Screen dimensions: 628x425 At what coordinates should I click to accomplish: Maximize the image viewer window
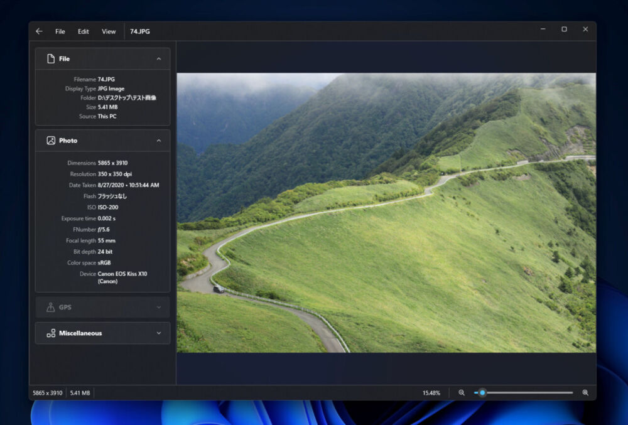tap(564, 30)
